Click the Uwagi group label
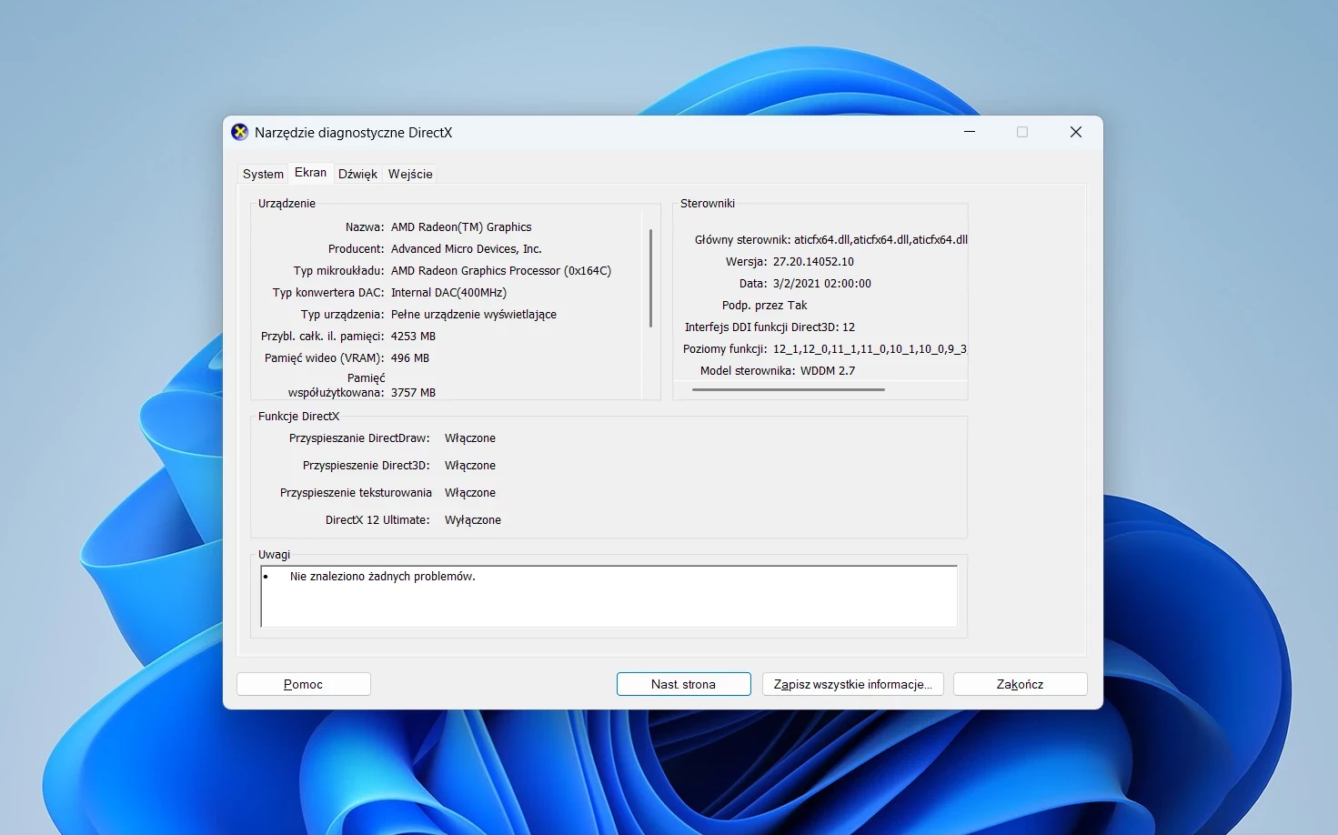Viewport: 1338px width, 835px height. pyautogui.click(x=274, y=555)
